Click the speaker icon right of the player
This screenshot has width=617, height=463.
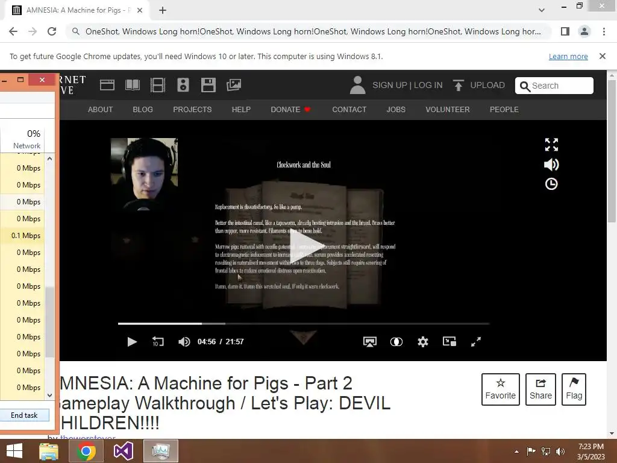551,164
